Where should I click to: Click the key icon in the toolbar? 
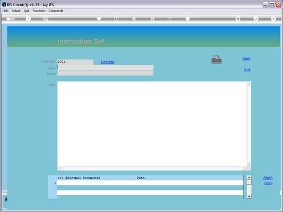tap(11, 19)
